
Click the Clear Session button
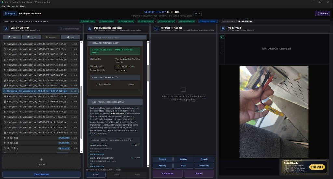point(41,174)
